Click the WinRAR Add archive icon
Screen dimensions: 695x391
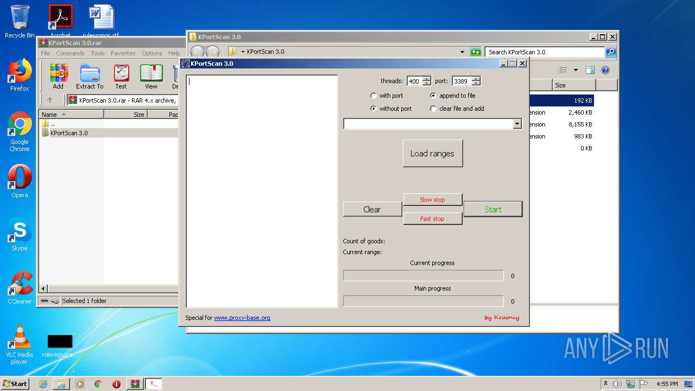pos(58,73)
